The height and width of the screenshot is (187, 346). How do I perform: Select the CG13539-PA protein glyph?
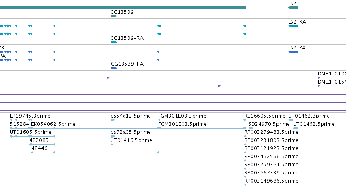114,68
